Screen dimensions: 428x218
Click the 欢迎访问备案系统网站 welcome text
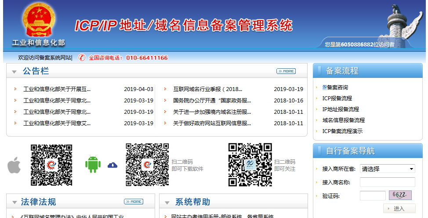point(44,58)
